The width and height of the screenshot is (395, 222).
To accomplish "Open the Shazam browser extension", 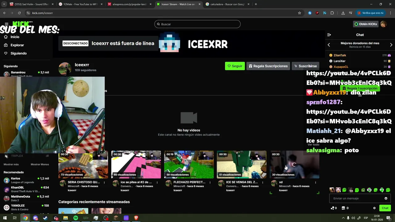I will click(x=310, y=13).
